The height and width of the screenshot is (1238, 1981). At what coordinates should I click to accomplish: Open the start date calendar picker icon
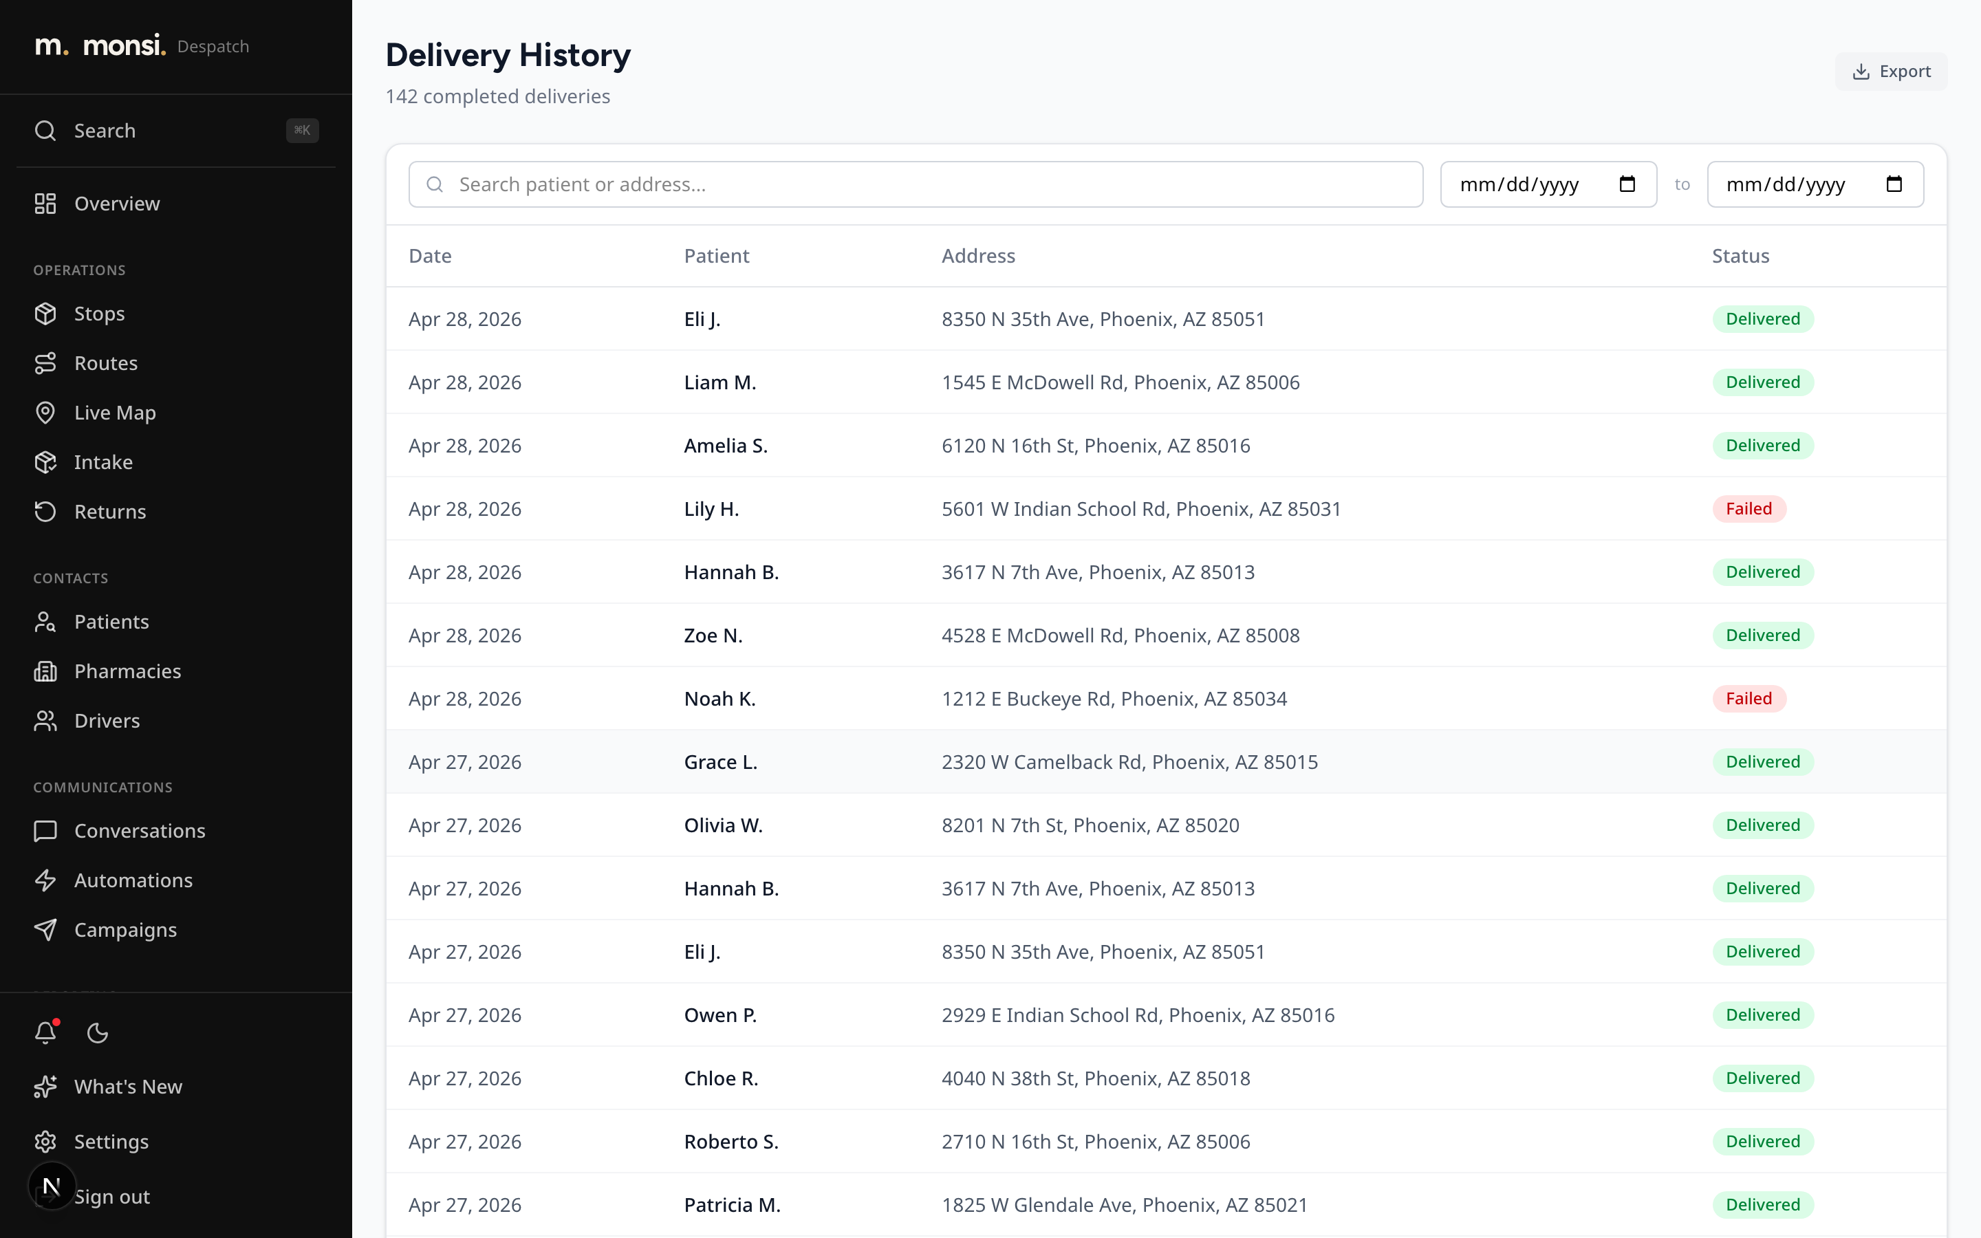coord(1627,184)
